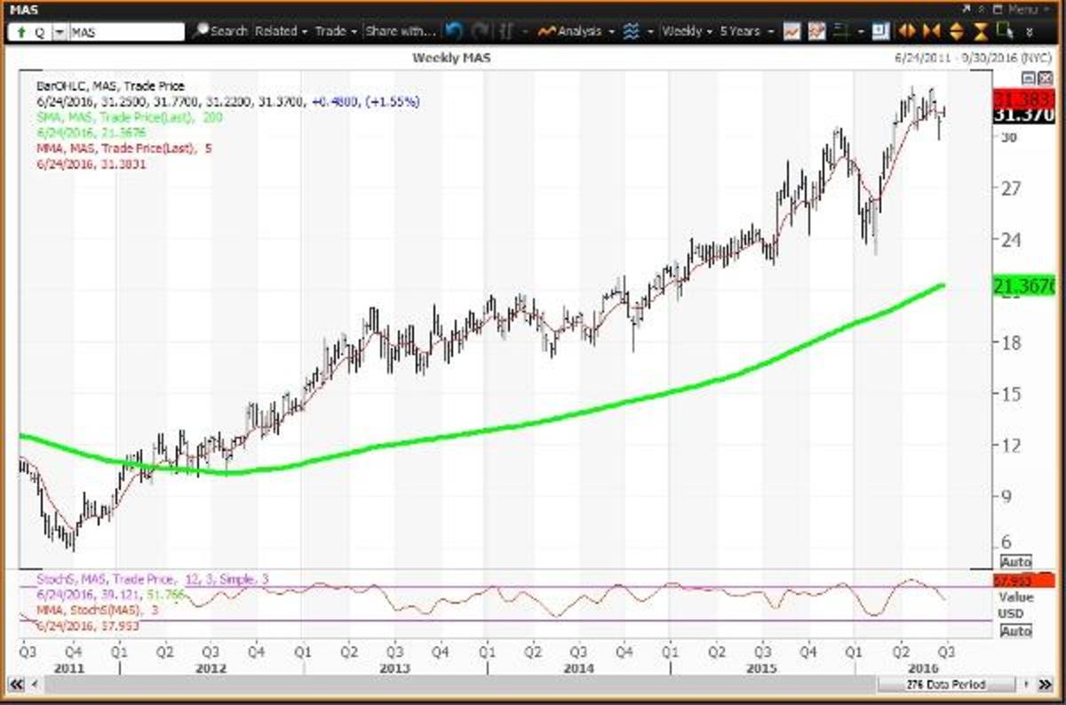
Task: Open the Related menu
Action: click(280, 31)
